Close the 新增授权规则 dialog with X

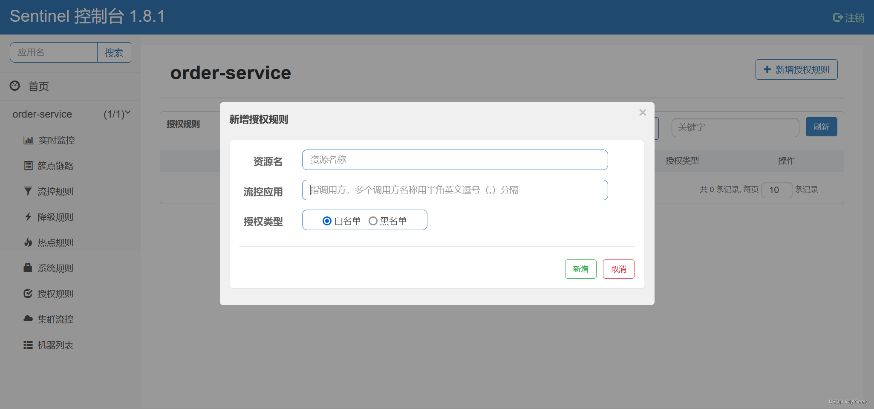coord(643,112)
